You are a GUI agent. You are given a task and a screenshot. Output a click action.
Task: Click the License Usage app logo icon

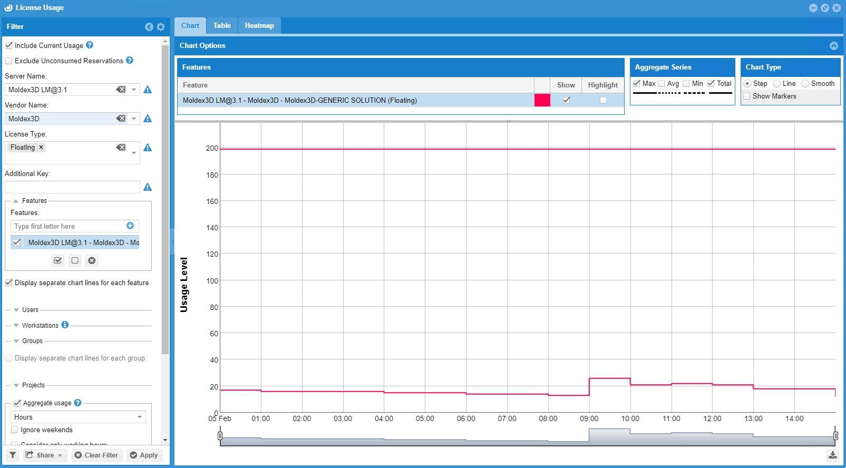coord(8,8)
